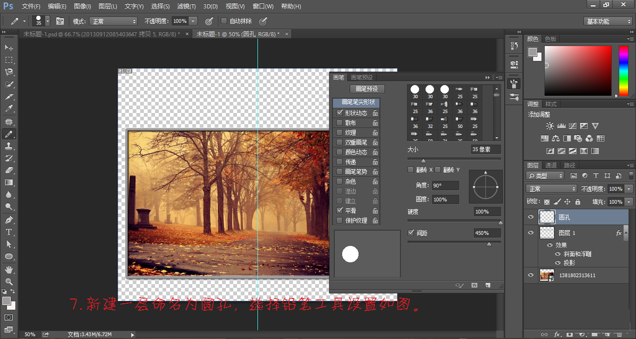This screenshot has height=339, width=636.
Task: Select the Path Selection tool
Action: tap(9, 244)
